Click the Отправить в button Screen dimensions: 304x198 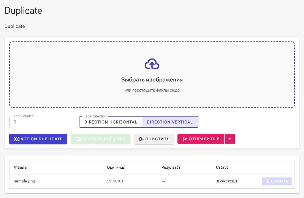tap(201, 139)
